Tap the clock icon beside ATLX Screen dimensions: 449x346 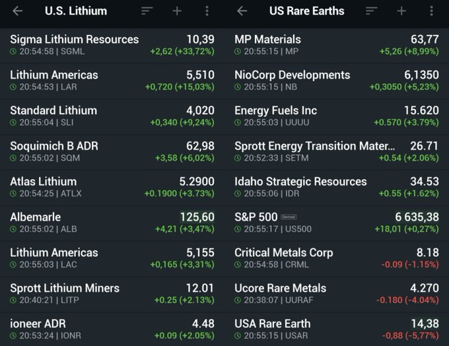[x=13, y=193]
